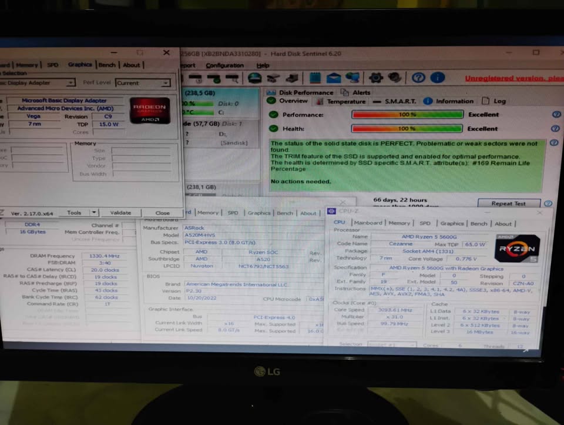Viewport: 564px width, 425px height.
Task: Click the Socket AM4 (1331) package value
Action: [x=428, y=251]
